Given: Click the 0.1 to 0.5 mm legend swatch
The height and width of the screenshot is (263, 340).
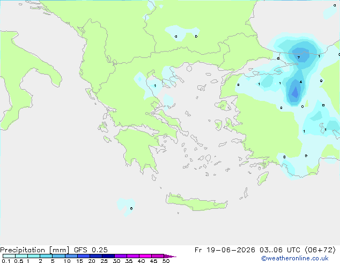Looking at the screenshot, I should pos(9,256).
